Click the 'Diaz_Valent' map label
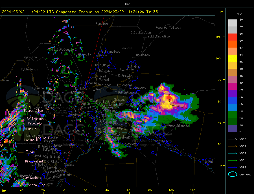 (x=34, y=161)
